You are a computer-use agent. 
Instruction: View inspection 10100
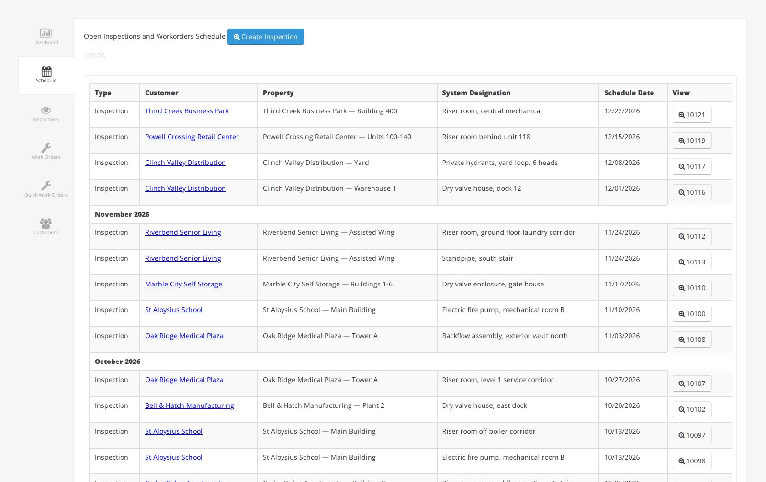tap(692, 314)
